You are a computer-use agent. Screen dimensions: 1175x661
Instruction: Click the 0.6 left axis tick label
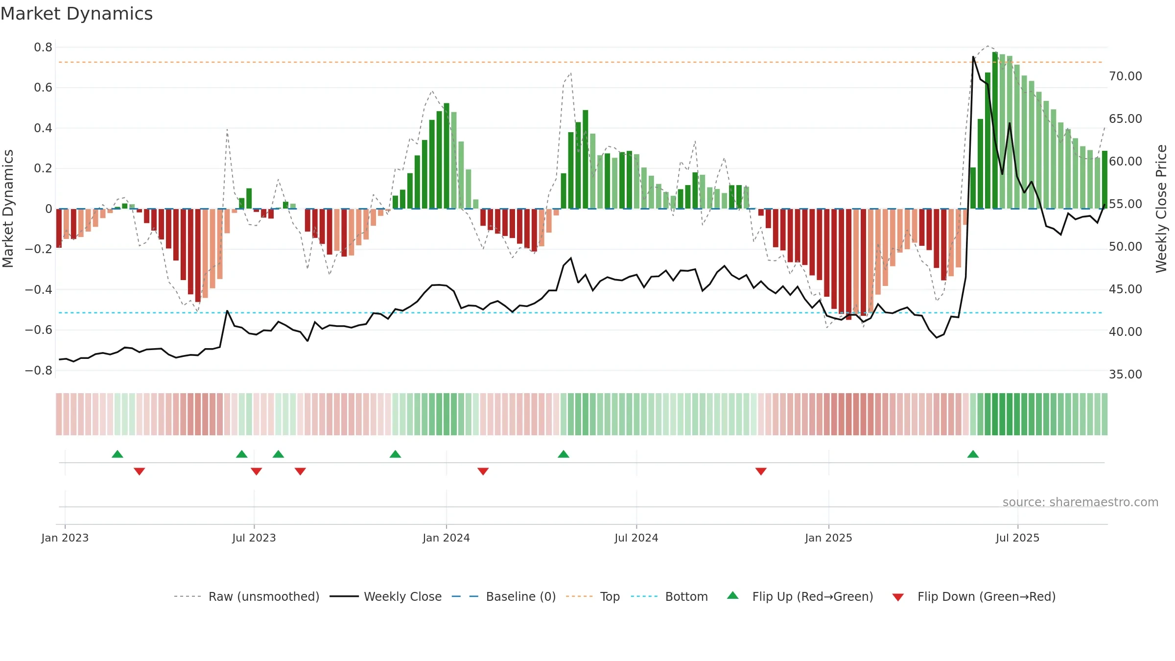(x=43, y=88)
